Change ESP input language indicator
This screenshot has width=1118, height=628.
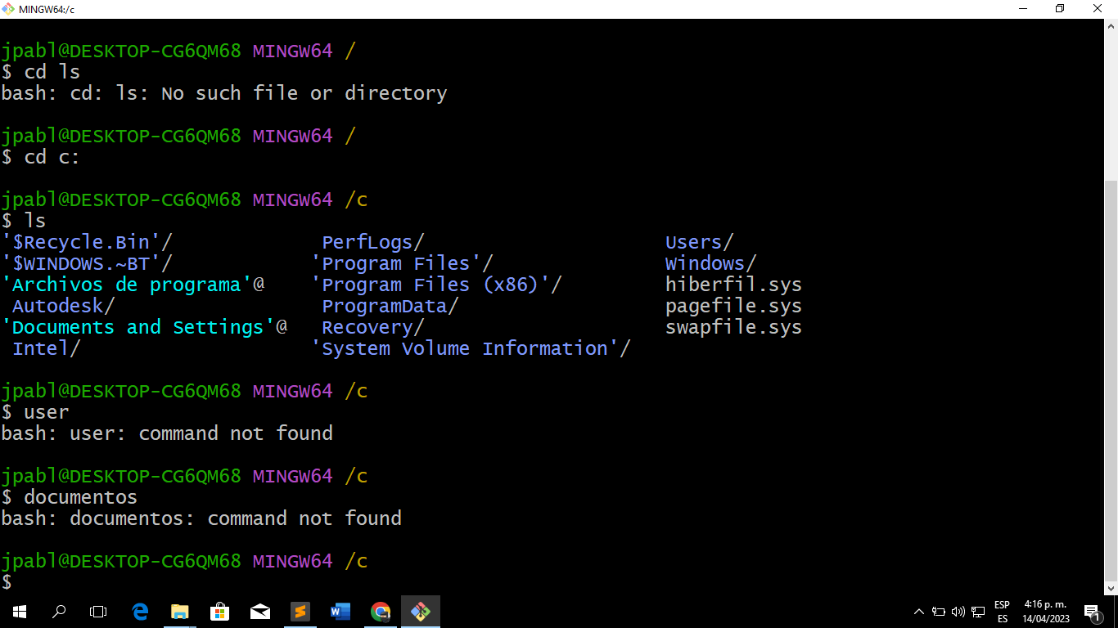(1003, 612)
